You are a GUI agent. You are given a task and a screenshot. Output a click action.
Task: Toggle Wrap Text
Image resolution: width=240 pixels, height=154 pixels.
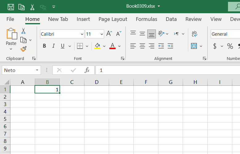coord(194,34)
